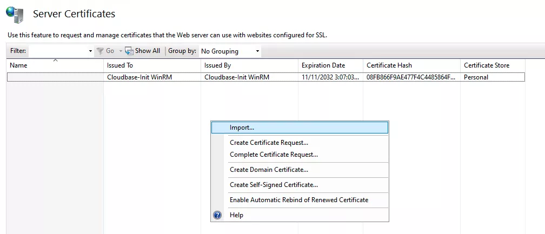Sort by the Expiration Date column header
Image resolution: width=545 pixels, height=234 pixels.
pyautogui.click(x=323, y=65)
